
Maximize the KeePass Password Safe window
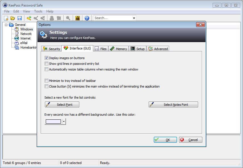[226, 5]
